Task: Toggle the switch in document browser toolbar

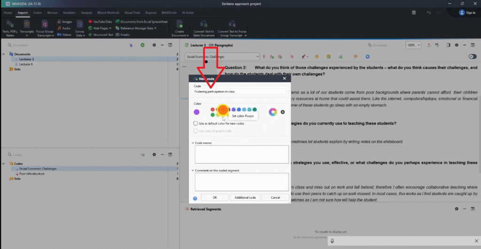Action: (473, 57)
